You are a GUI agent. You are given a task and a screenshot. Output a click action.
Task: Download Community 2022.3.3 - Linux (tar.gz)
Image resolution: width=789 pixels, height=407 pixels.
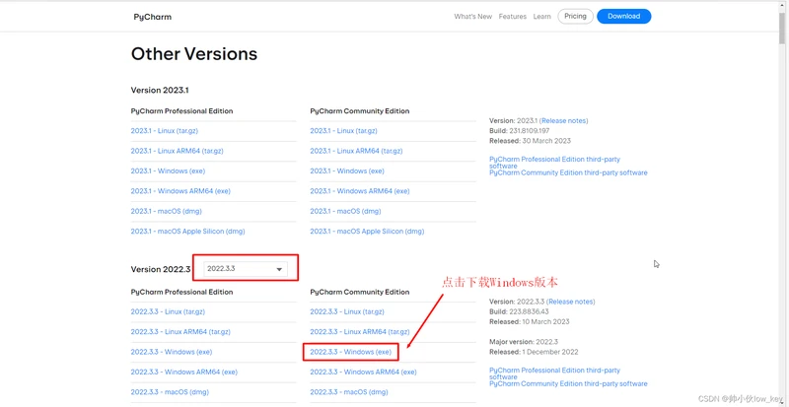347,312
